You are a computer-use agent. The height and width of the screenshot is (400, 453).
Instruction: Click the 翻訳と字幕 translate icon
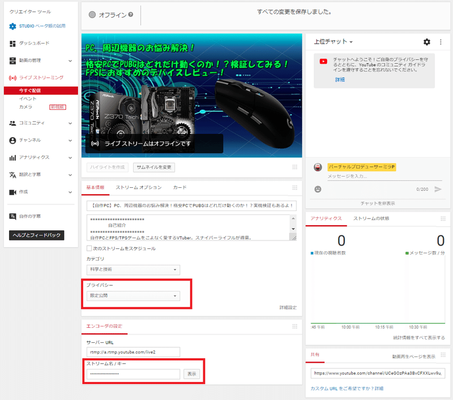coord(12,175)
